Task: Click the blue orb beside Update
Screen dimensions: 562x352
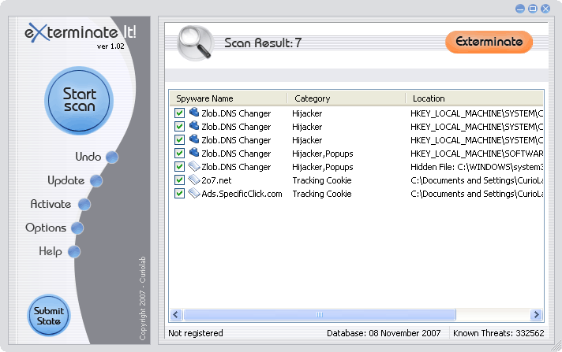Action: [96, 181]
